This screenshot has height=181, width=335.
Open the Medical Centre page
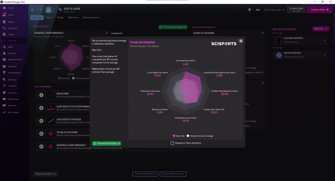click(14, 60)
